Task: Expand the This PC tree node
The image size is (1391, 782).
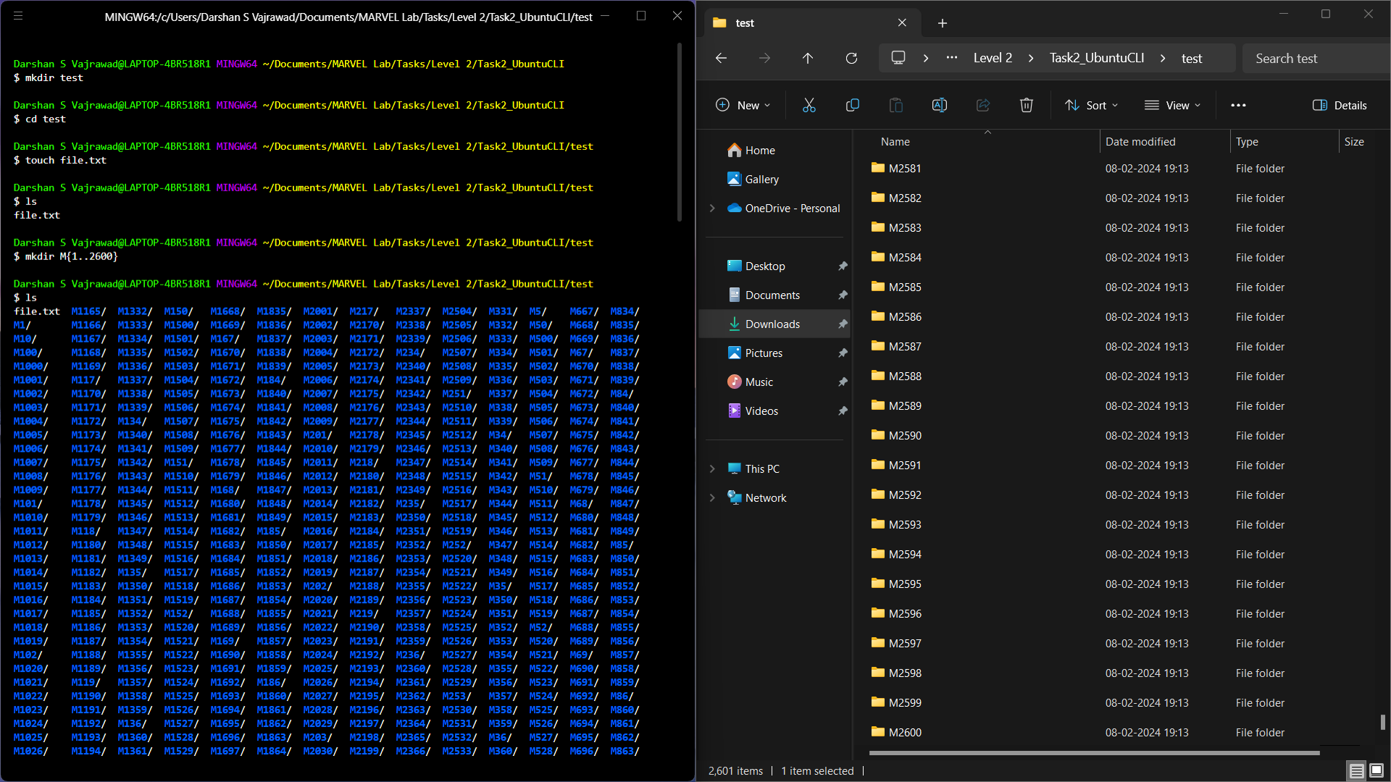Action: [x=712, y=469]
